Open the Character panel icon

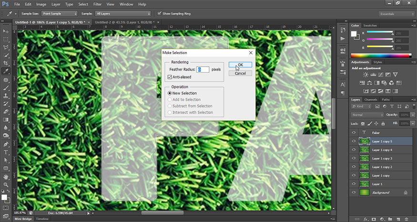pyautogui.click(x=343, y=85)
